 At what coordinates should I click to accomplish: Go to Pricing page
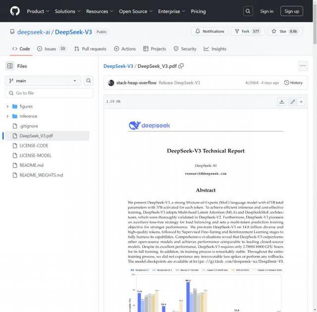point(198,11)
